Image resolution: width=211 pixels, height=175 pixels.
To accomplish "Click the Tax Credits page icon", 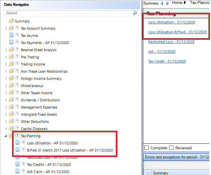I will pyautogui.click(x=18, y=164).
